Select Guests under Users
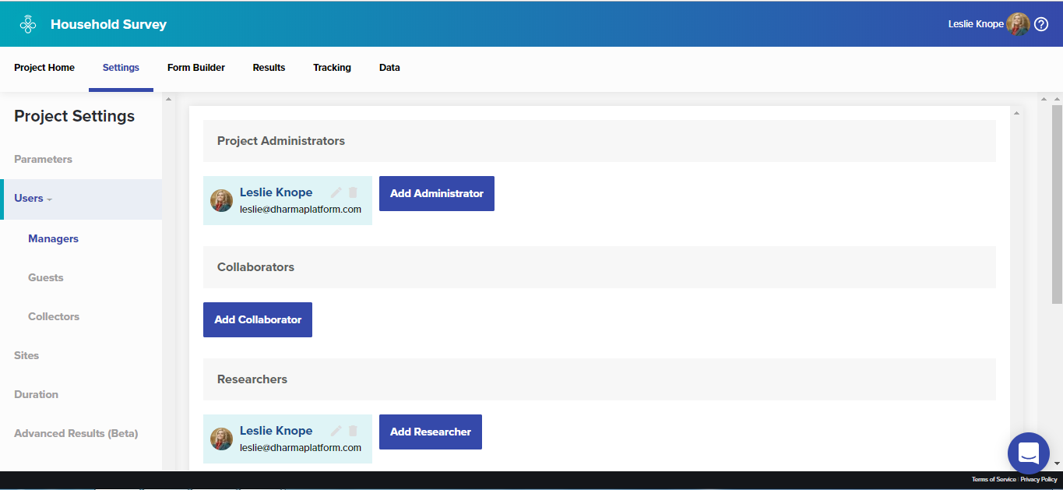Screen dimensions: 1063x490 46,277
